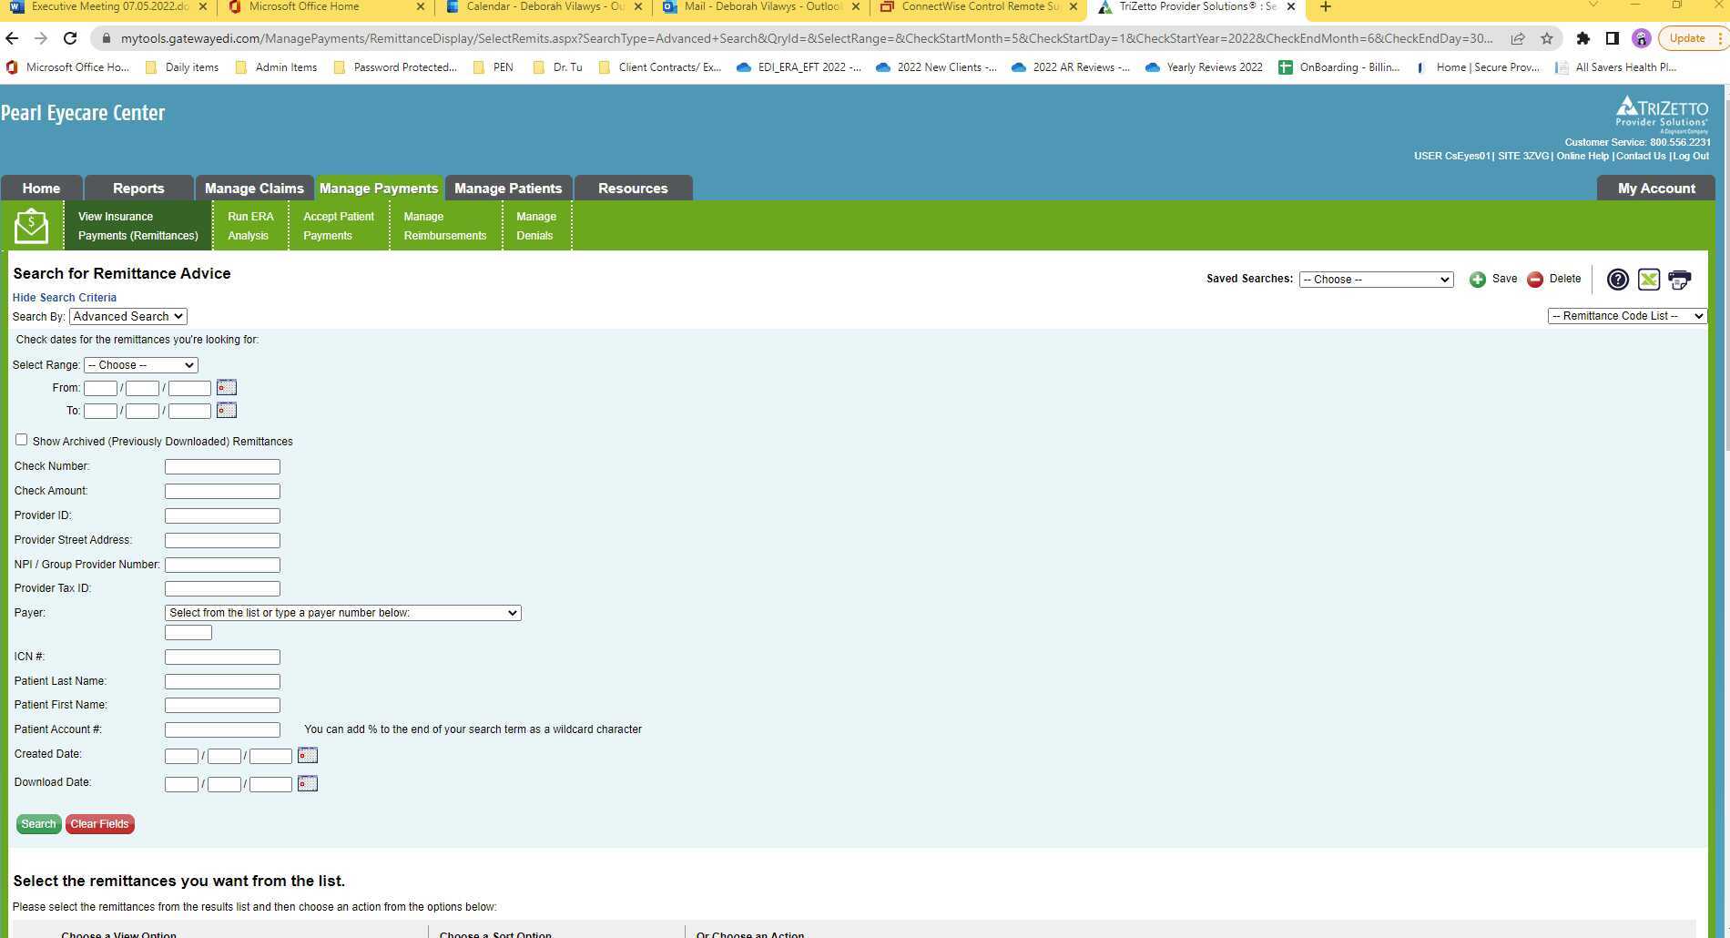Enable Show Archived Remittances checkbox

[x=21, y=439]
